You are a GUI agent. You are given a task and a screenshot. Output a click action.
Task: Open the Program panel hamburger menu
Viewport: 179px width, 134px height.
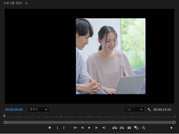tap(27, 3)
